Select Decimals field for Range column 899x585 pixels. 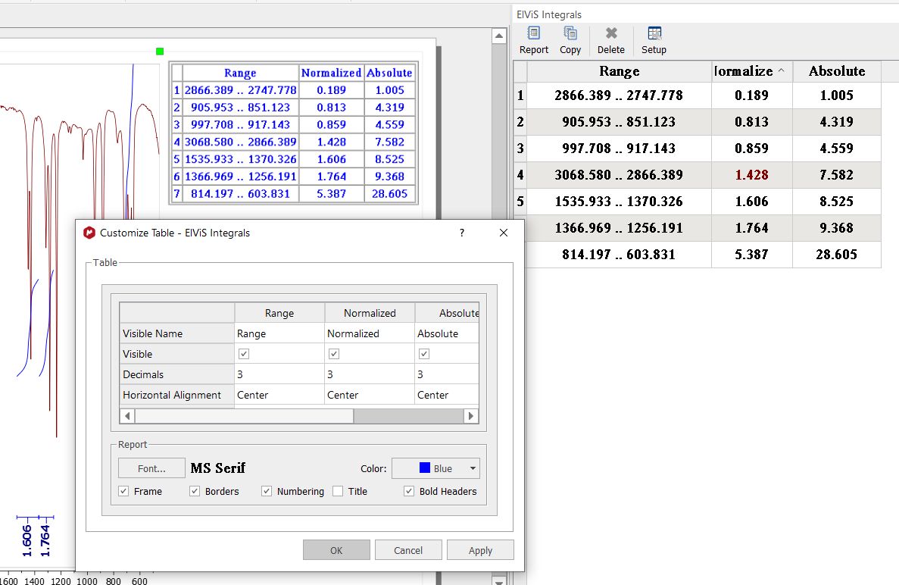[279, 374]
